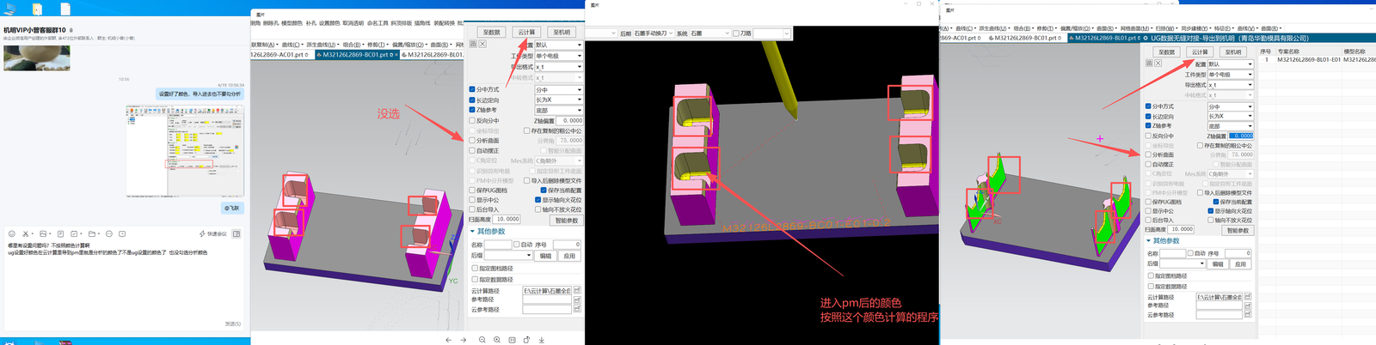
Task: Click browse icon beside 参考路径 in right window
Action: 1247,306
